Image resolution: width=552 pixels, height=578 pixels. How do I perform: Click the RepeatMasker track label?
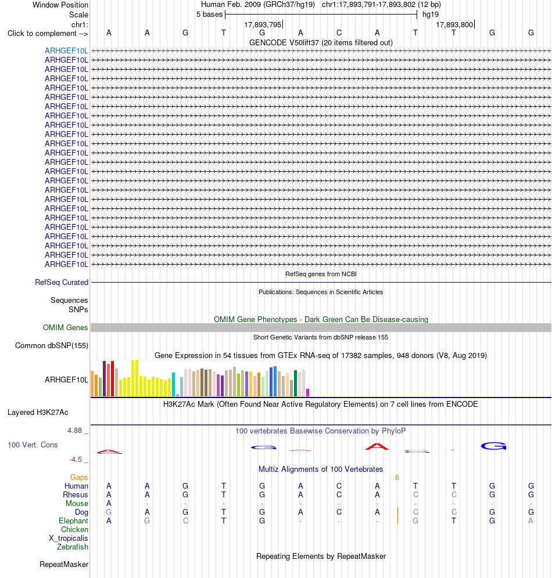pyautogui.click(x=64, y=564)
